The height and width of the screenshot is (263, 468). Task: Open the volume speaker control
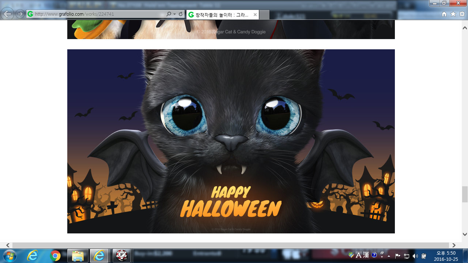(415, 256)
